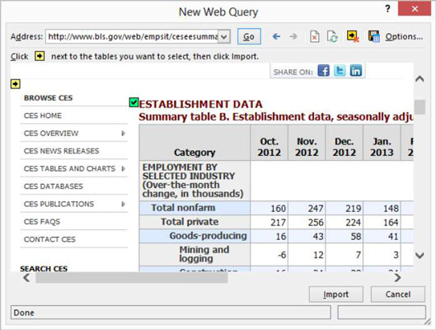
Task: Click the vertical scrollbar thumb
Action: click(420, 107)
